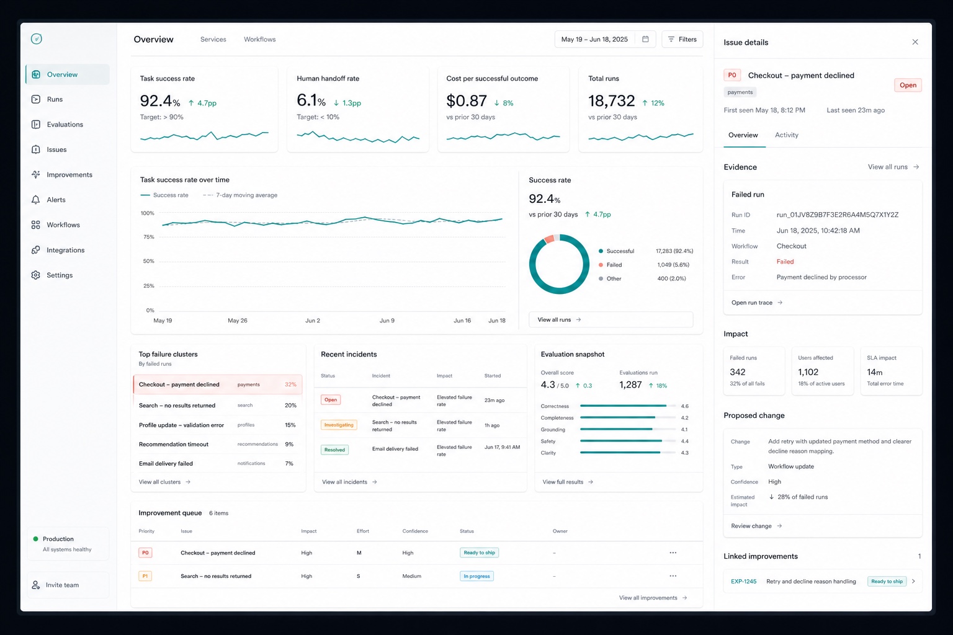Click the Invite team button
Image resolution: width=953 pixels, height=635 pixels.
(68, 585)
